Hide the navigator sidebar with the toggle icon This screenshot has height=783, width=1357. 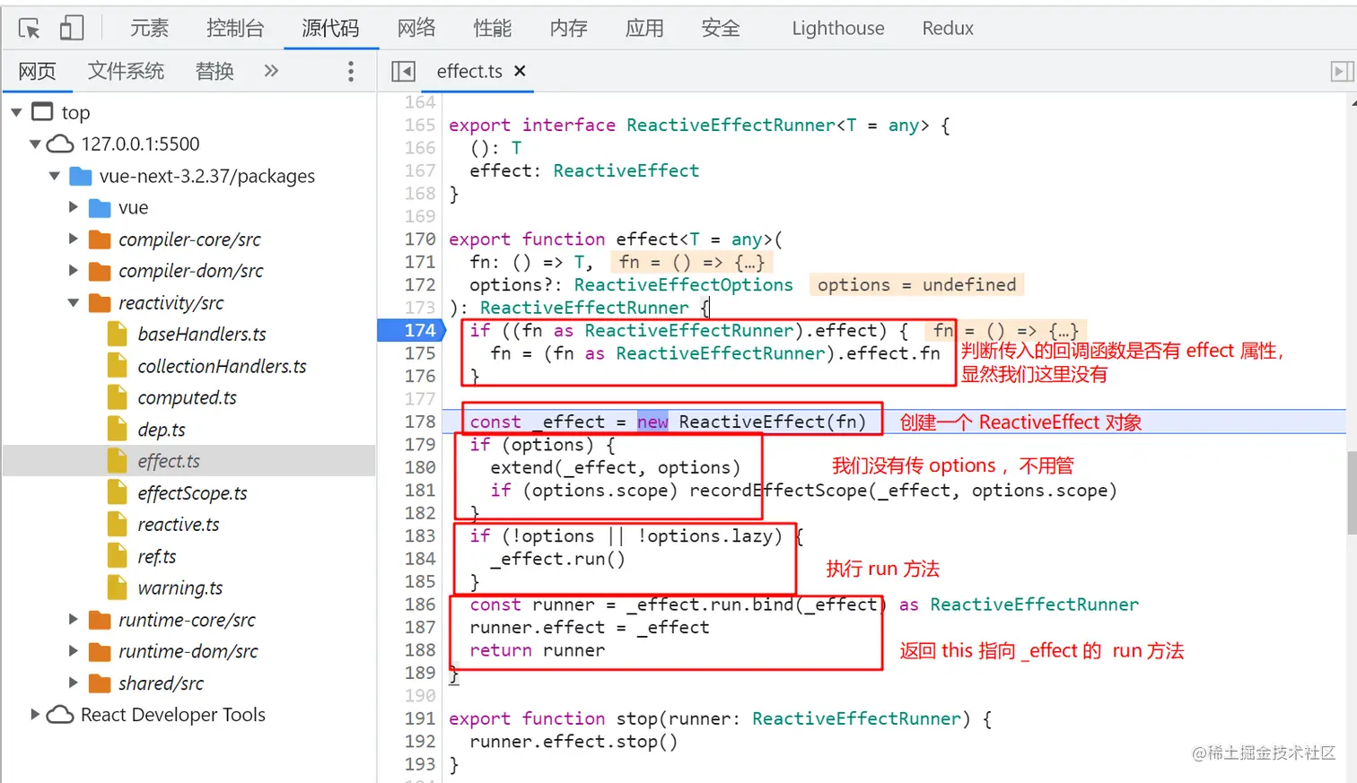click(404, 72)
